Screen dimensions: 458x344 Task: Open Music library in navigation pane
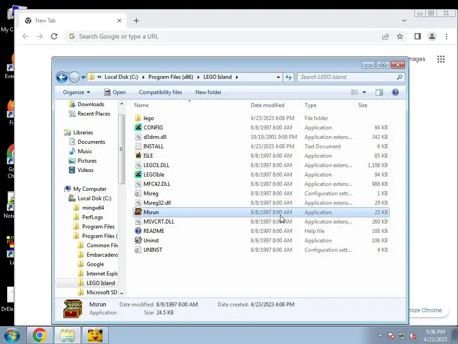tap(85, 151)
